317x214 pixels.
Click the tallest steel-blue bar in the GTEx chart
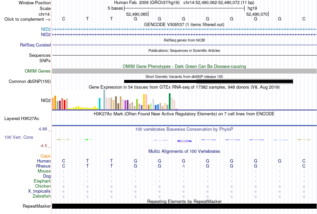tap(104, 100)
